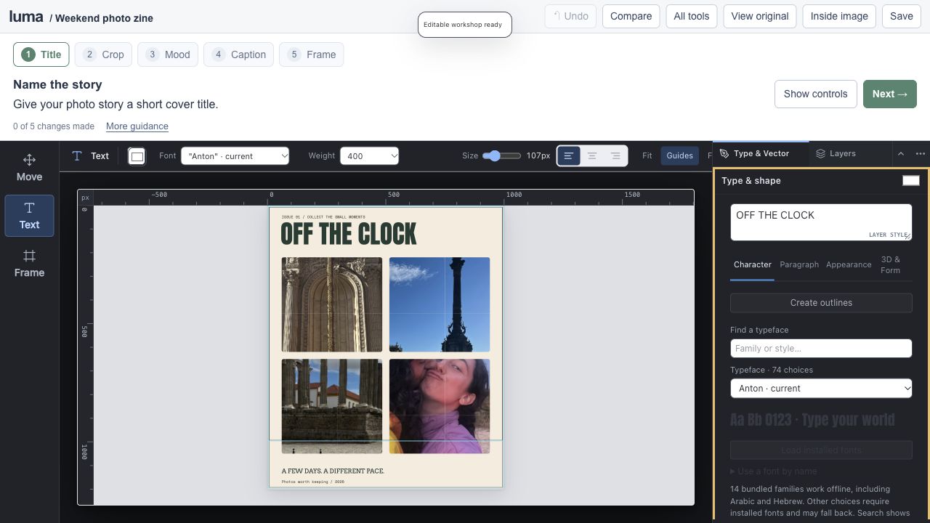Select the Text tool in left sidebar

[x=29, y=216]
